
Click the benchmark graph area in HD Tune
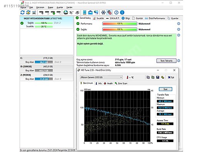(x=117, y=116)
